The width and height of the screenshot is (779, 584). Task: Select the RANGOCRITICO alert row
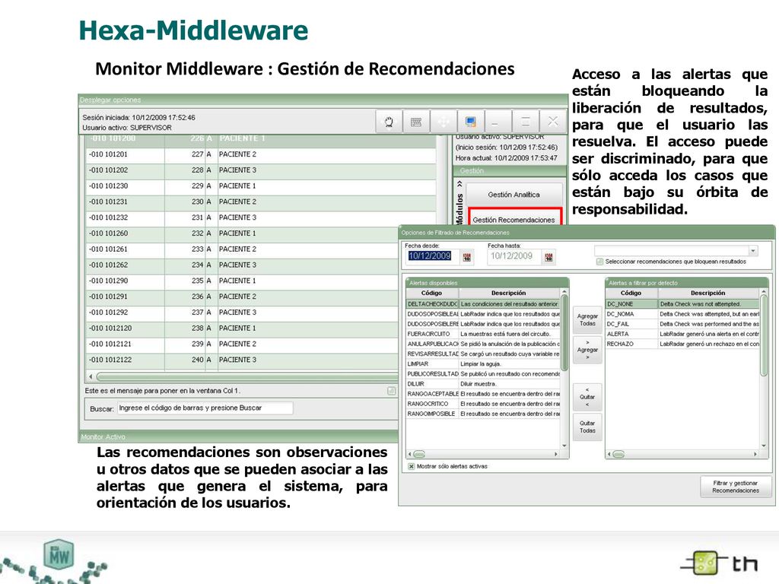point(483,403)
